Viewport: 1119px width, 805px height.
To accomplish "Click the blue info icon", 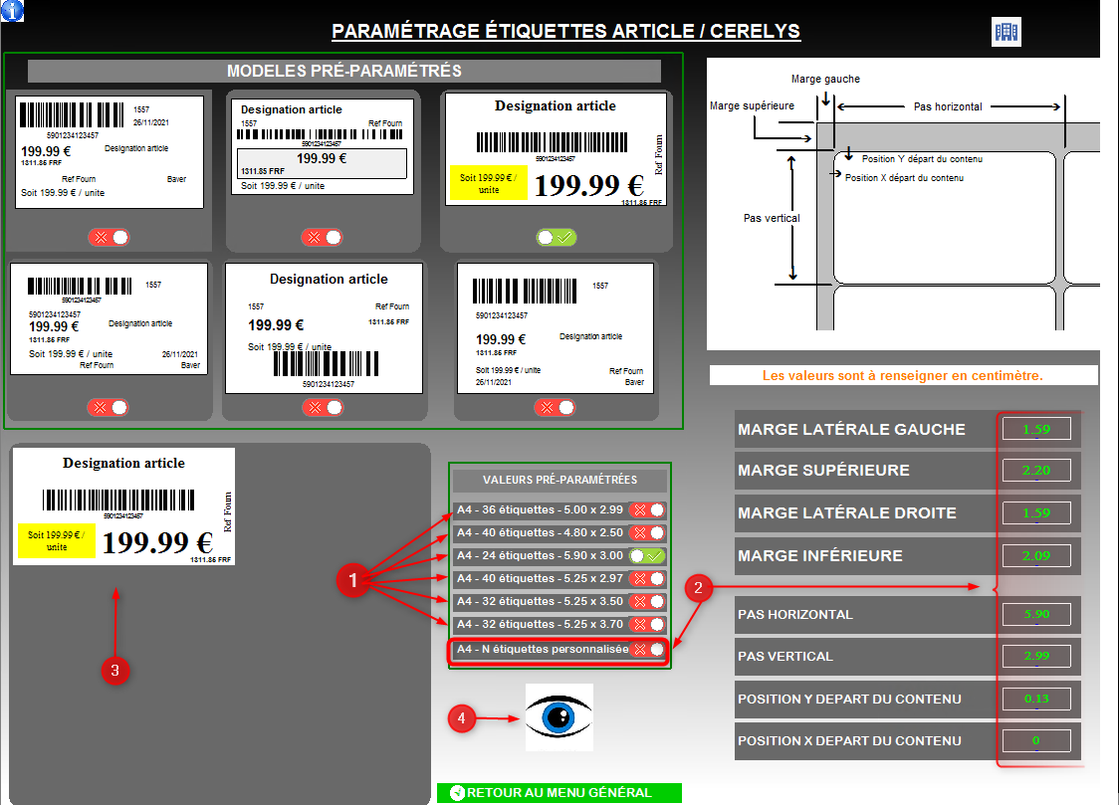I will 12,11.
